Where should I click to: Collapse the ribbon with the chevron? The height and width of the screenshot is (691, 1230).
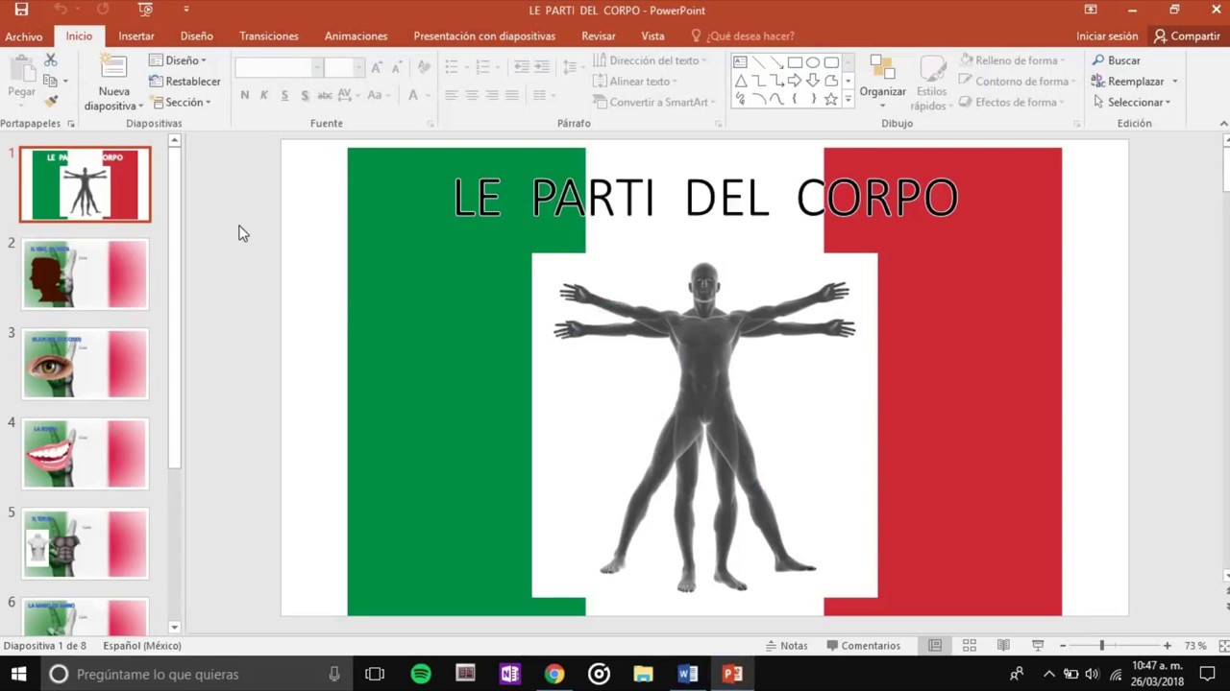coord(1223,124)
